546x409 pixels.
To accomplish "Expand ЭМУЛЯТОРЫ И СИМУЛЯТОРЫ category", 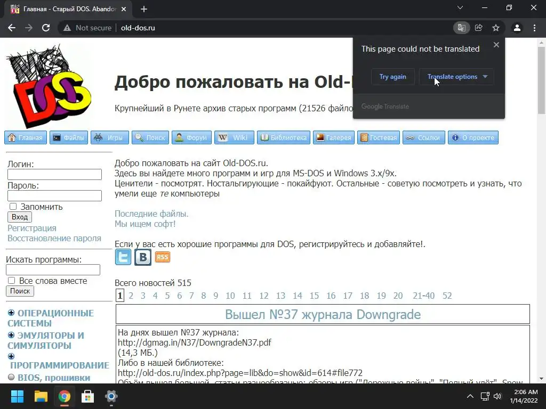I will coord(11,335).
